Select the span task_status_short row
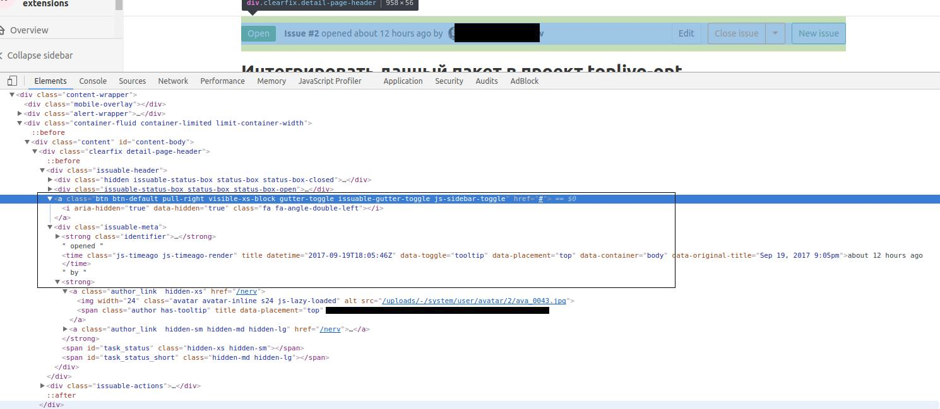Screen dimensions: 940x409 tap(196, 357)
